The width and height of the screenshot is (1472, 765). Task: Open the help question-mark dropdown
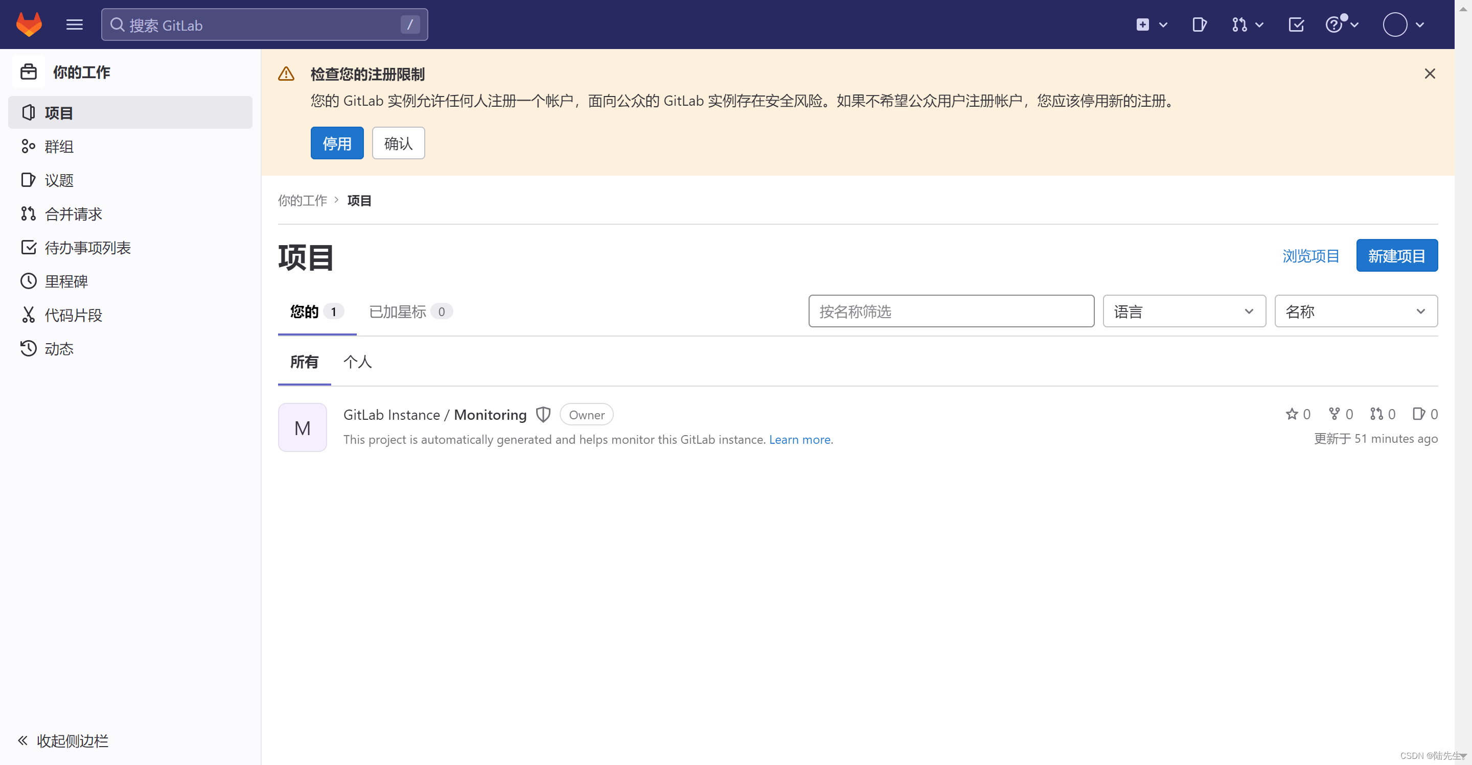tap(1341, 25)
